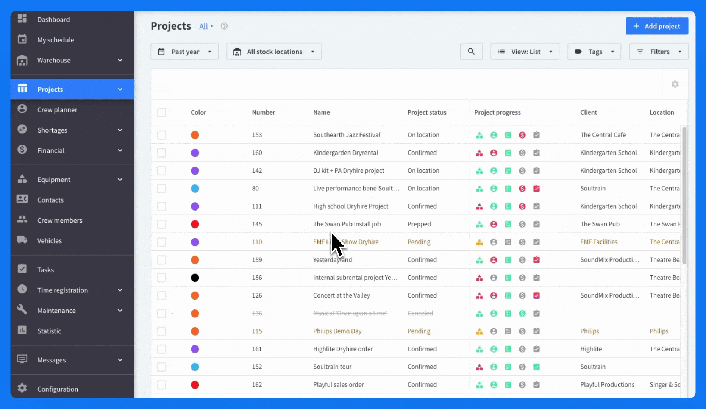
Task: Click the Configuration gear icon in sidebar
Action: coord(22,388)
